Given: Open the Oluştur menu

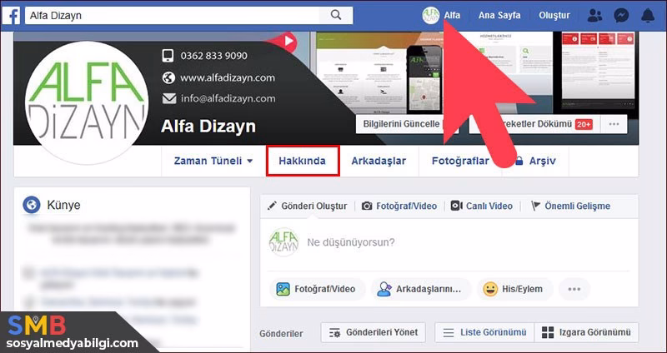Looking at the screenshot, I should click(x=554, y=15).
